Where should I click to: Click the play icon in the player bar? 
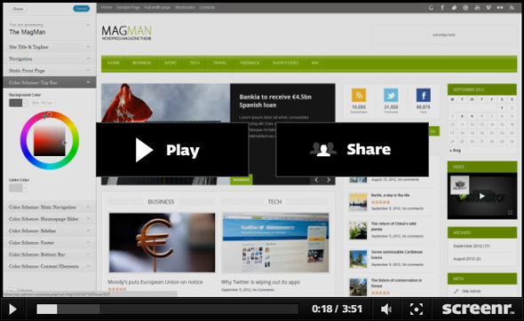point(12,309)
